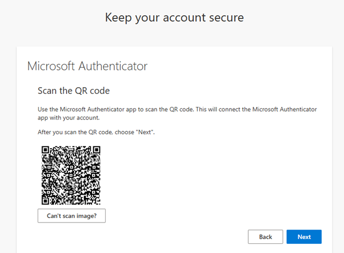Click the "Can't scan image?" button

[x=71, y=216]
